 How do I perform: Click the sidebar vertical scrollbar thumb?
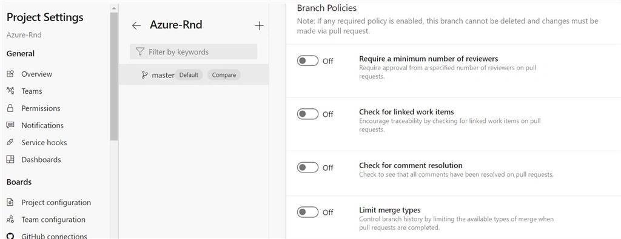point(114,77)
